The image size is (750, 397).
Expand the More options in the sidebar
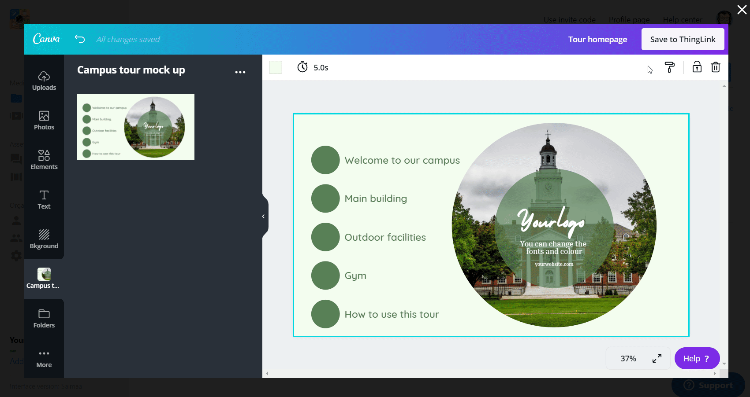click(44, 357)
